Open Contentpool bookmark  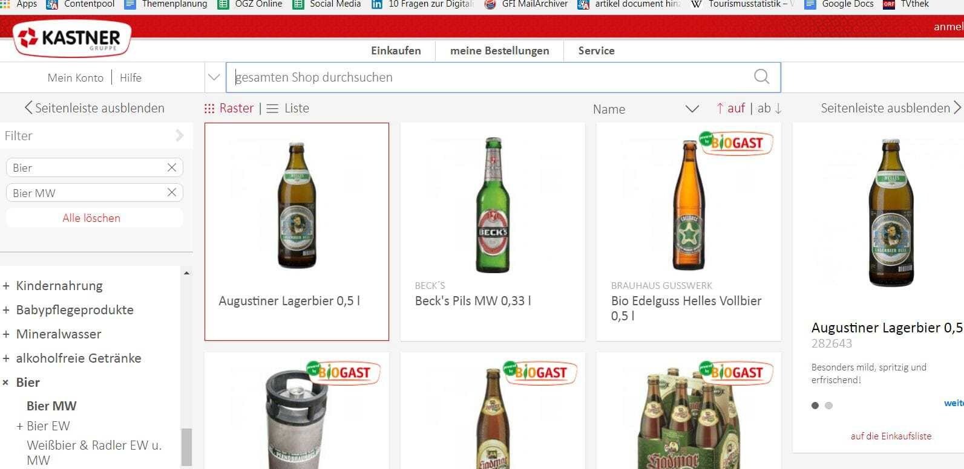[x=81, y=4]
